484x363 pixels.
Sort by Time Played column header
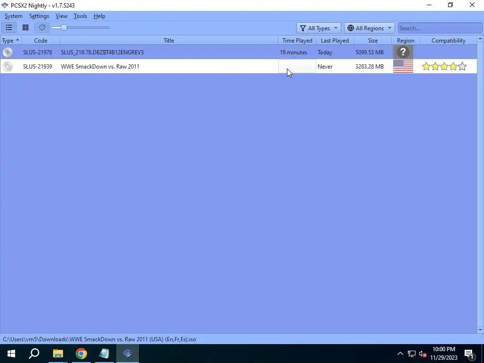(x=297, y=41)
